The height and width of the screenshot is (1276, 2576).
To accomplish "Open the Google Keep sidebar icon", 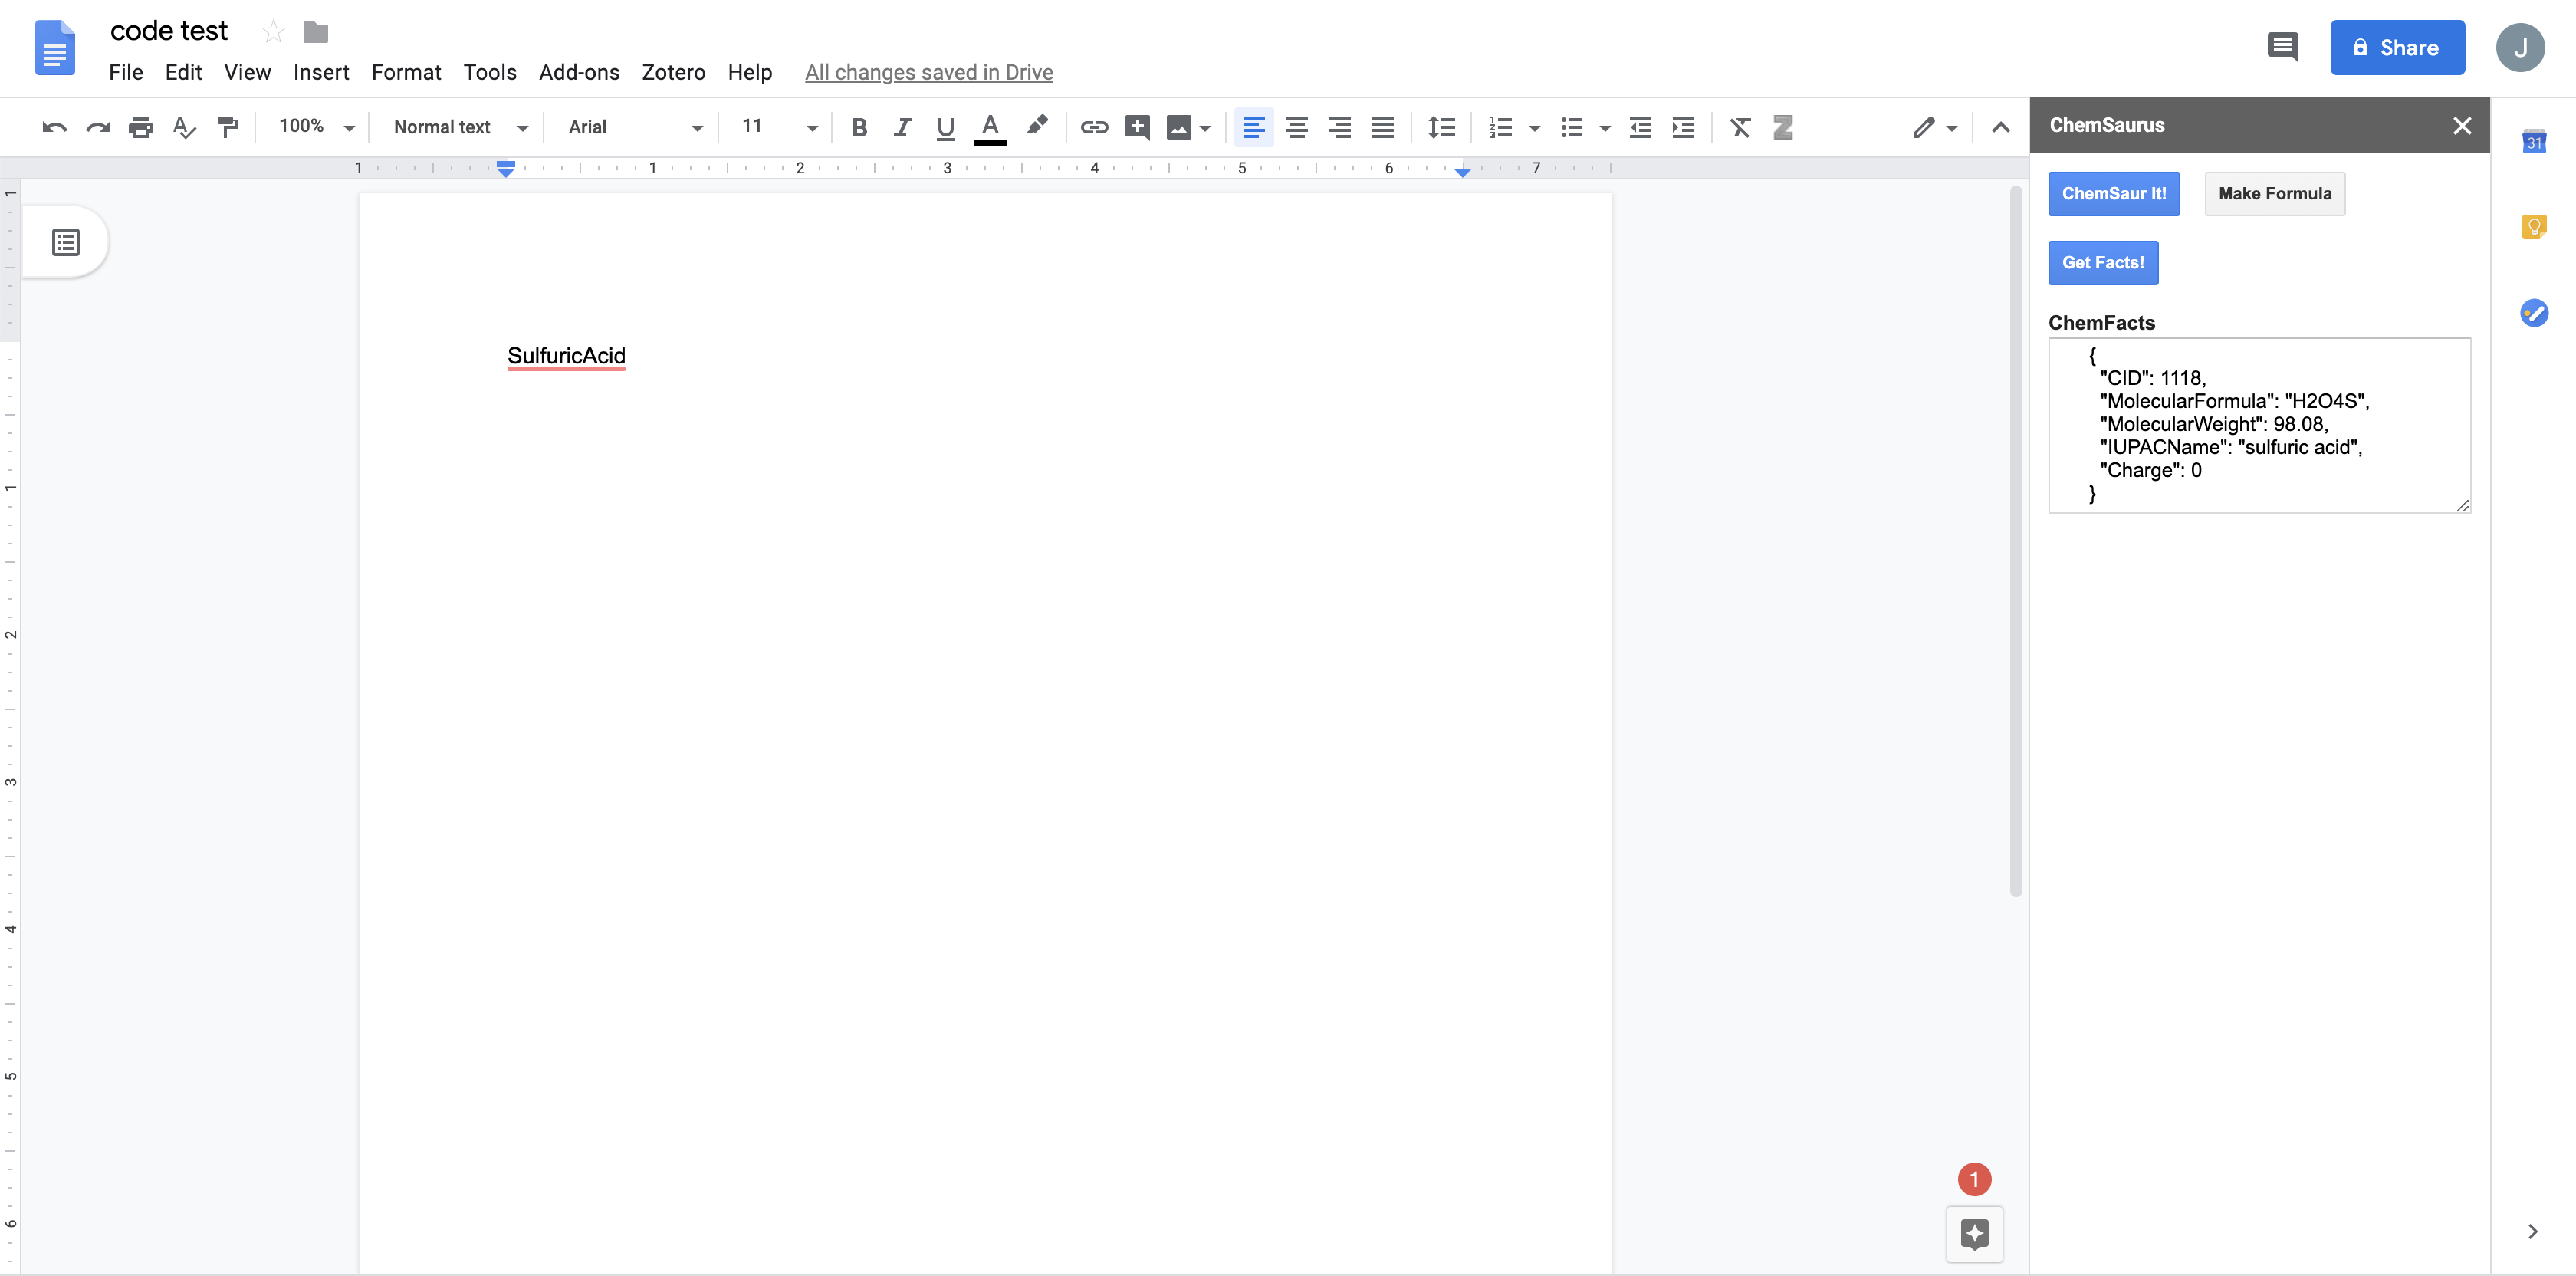I will pyautogui.click(x=2533, y=228).
